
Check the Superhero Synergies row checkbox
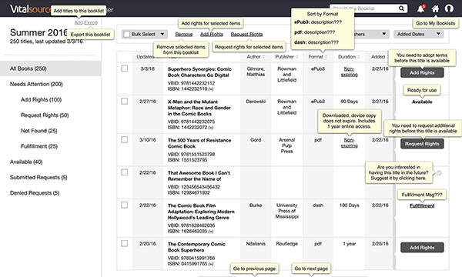point(124,68)
